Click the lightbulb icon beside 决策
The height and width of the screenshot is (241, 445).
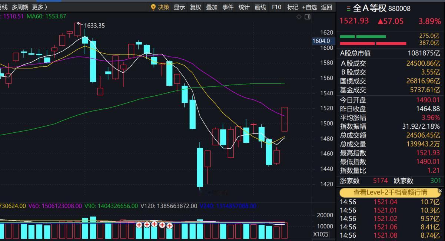[x=153, y=7]
